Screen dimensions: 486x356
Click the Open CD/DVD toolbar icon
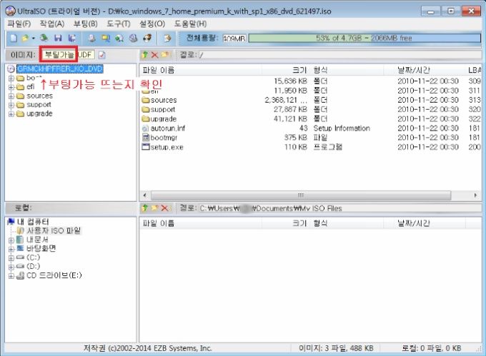pos(44,38)
